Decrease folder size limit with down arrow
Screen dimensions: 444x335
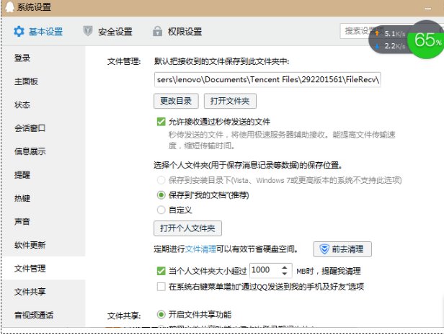(x=285, y=274)
